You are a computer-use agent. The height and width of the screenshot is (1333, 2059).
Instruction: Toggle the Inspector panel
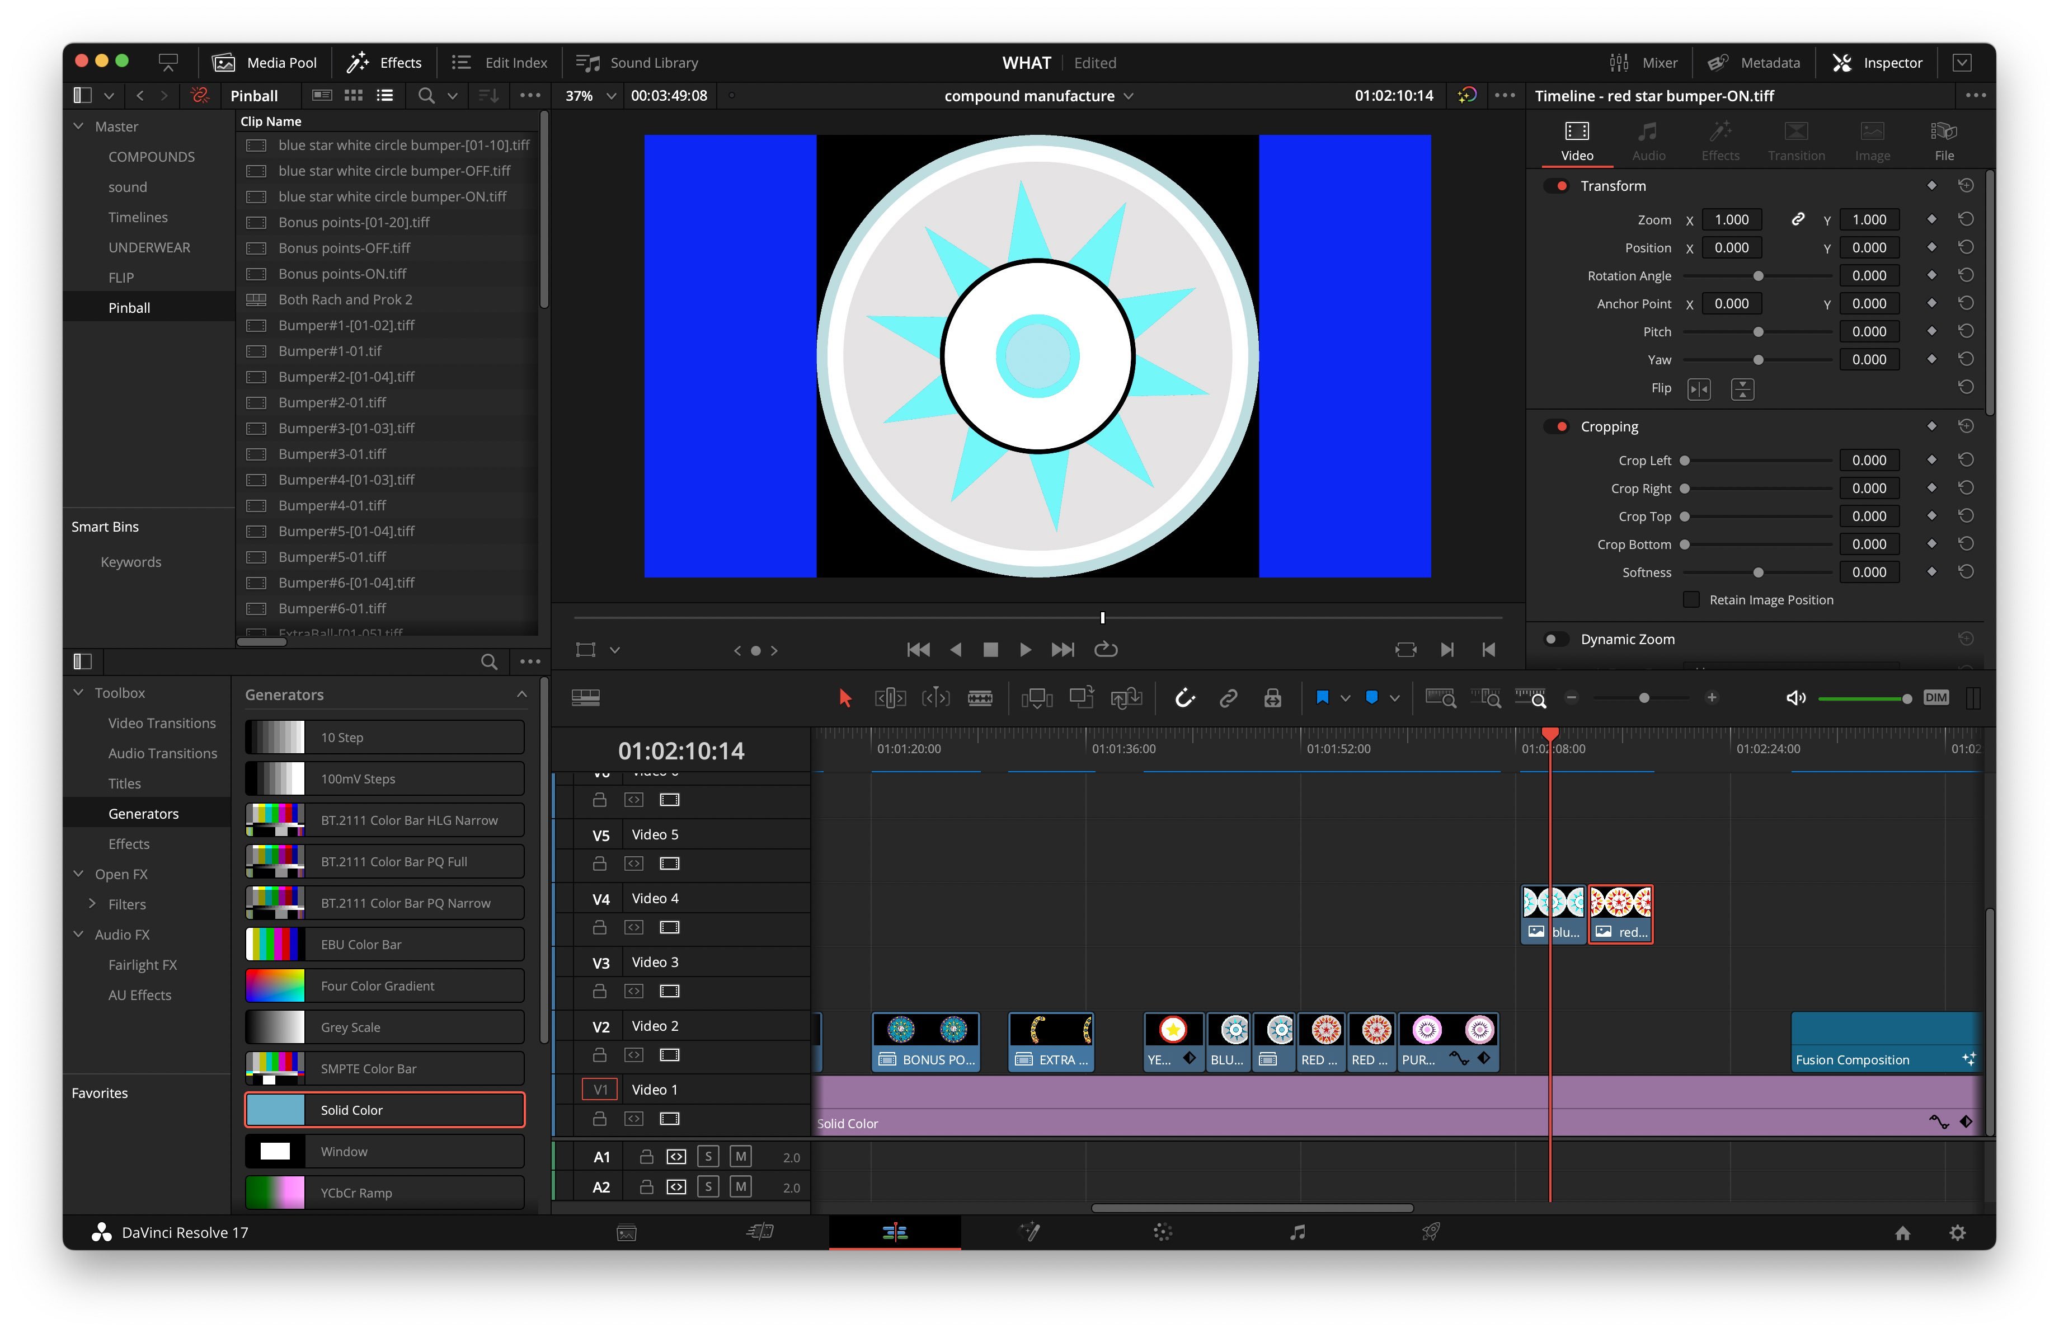1877,62
